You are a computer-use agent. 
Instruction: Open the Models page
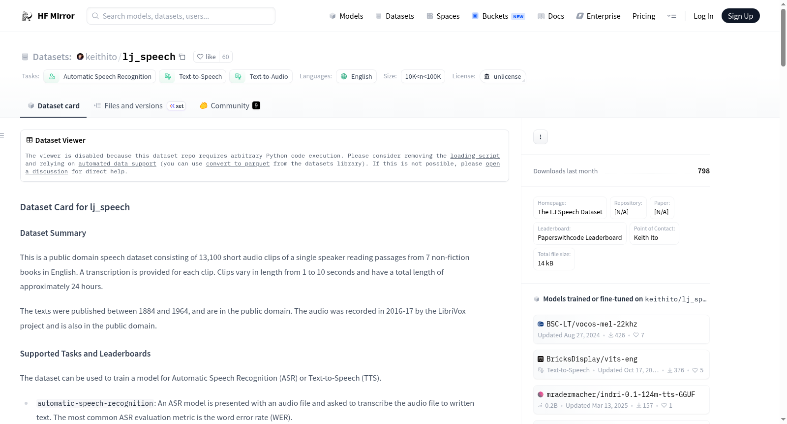coord(346,16)
